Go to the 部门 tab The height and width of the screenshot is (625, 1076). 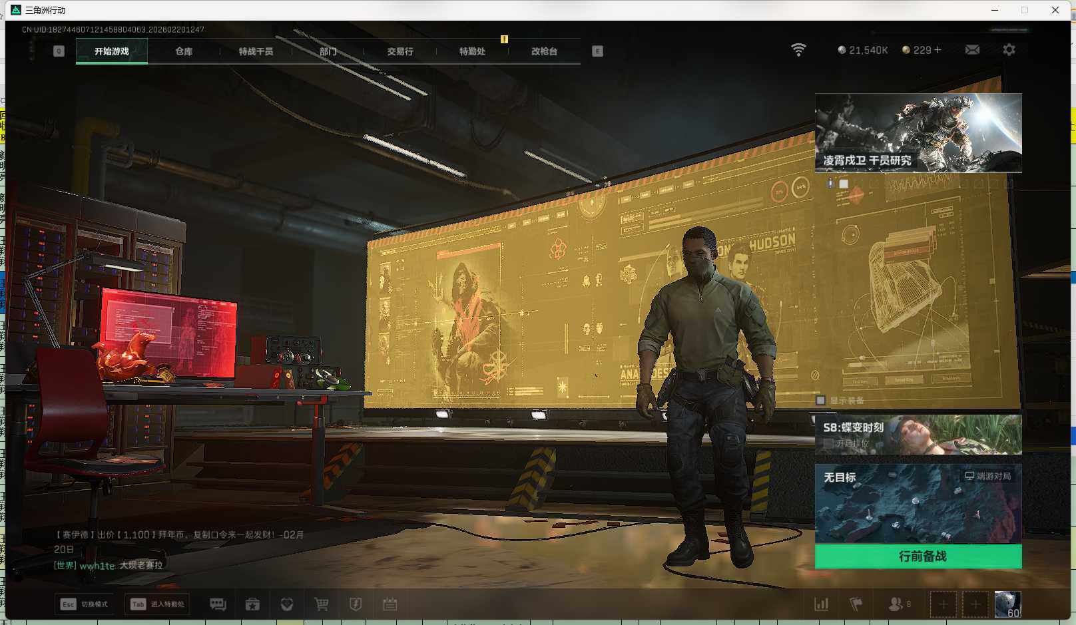click(x=328, y=51)
